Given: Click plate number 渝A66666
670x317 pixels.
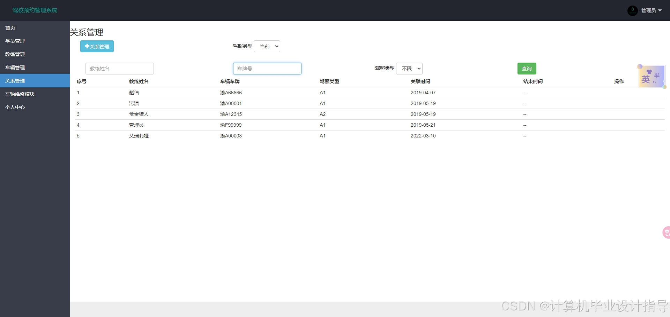Looking at the screenshot, I should tap(231, 93).
